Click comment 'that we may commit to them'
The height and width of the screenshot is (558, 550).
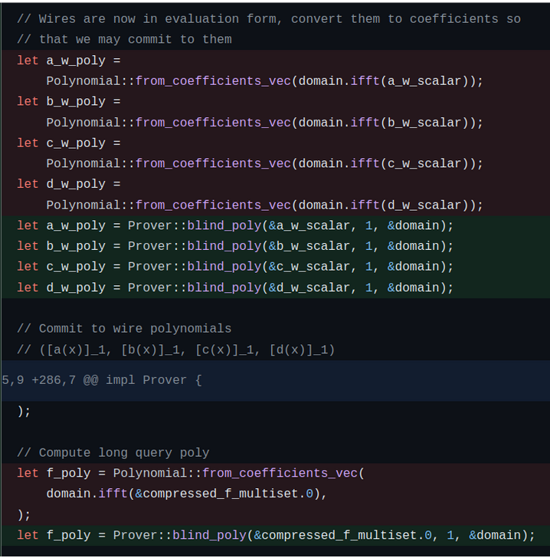coord(124,39)
